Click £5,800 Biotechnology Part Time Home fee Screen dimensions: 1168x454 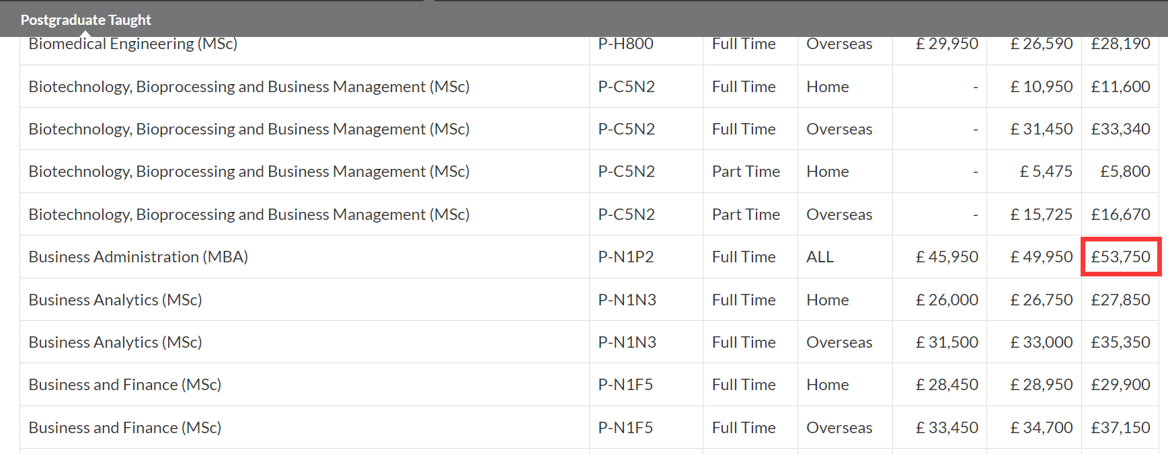click(1124, 172)
